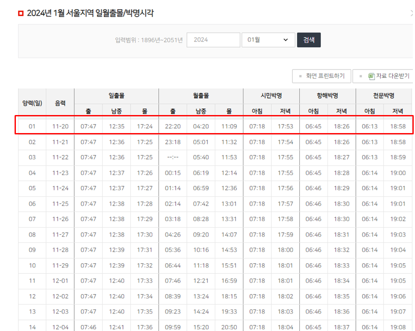Click the Excel icon on 자료 다운받기
The width and height of the screenshot is (415, 331).
(x=371, y=76)
